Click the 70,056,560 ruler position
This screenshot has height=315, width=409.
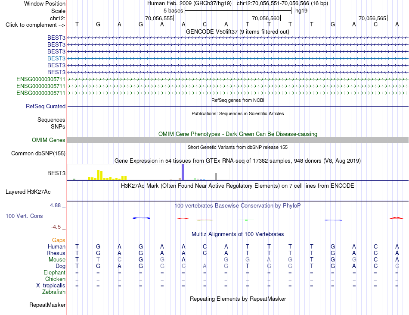(266, 18)
